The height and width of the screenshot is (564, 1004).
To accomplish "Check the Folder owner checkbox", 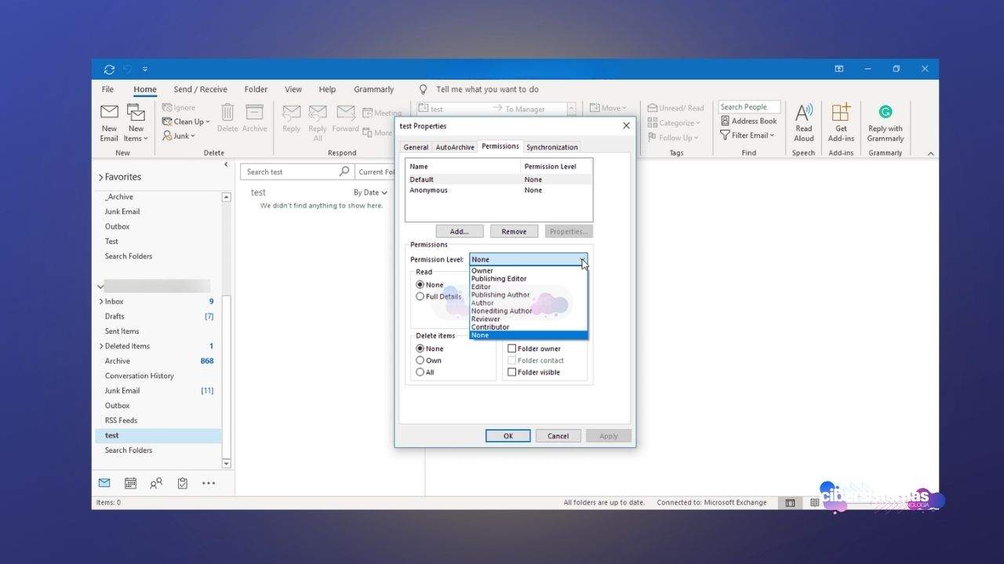I will [x=512, y=349].
